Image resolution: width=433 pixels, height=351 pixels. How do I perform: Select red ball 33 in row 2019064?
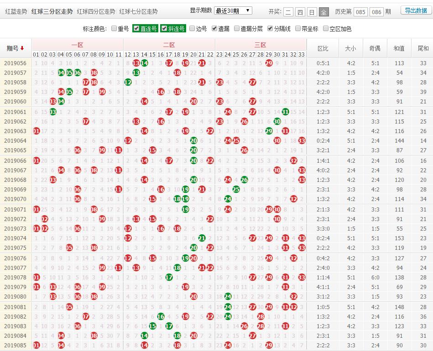(x=302, y=141)
